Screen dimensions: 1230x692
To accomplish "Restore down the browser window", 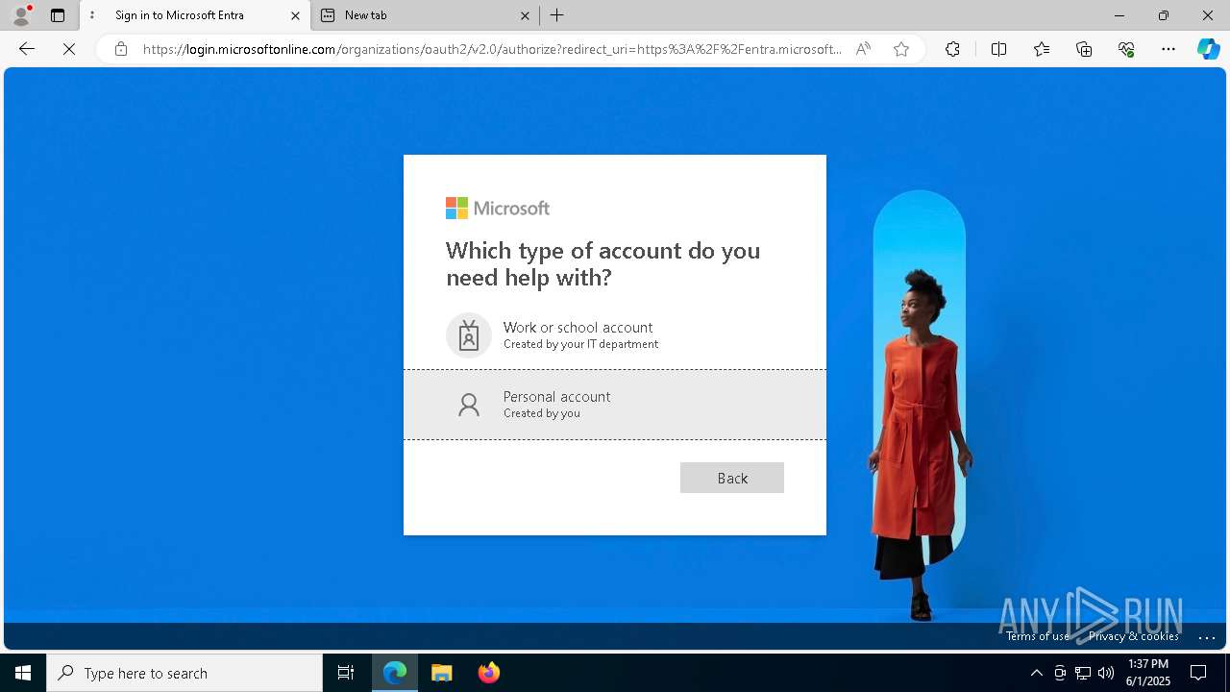I will coord(1164,15).
